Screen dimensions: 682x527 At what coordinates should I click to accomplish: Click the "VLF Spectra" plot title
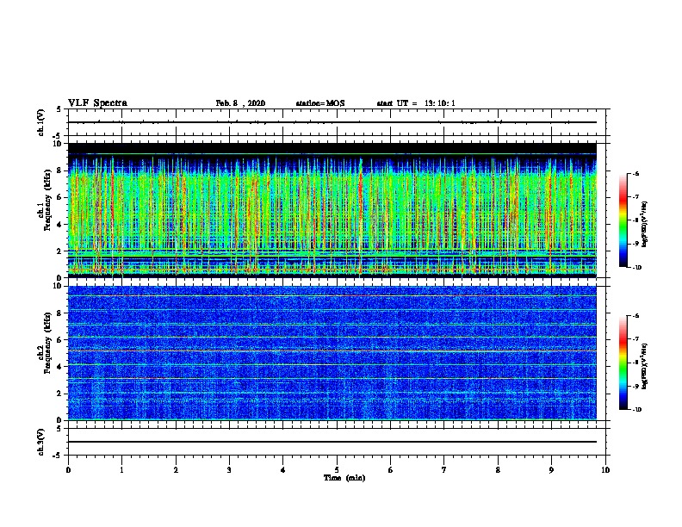click(97, 103)
